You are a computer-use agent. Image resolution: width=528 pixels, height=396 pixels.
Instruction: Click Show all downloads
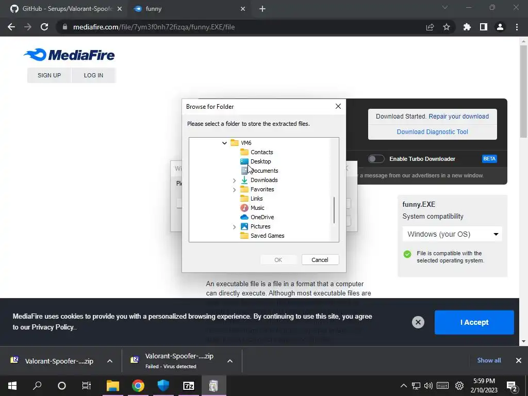(489, 360)
